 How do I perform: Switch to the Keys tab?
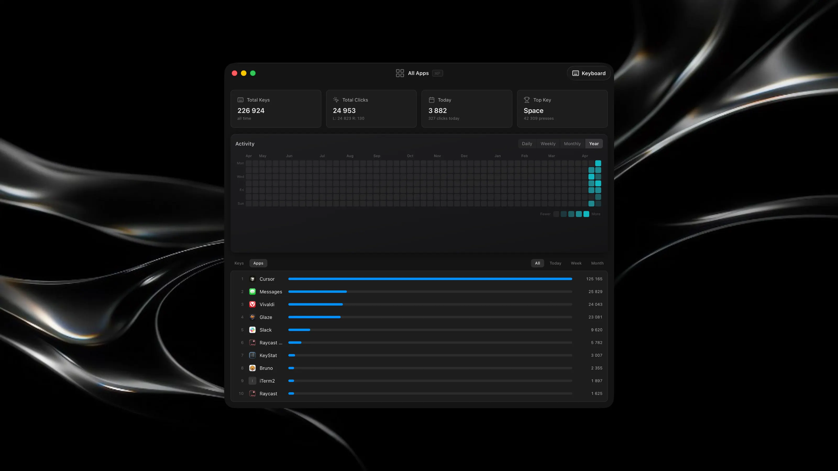(239, 263)
